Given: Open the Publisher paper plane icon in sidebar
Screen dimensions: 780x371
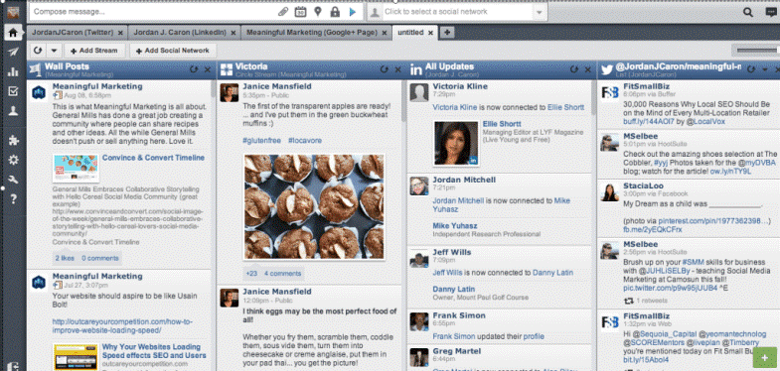Looking at the screenshot, I should click(13, 53).
